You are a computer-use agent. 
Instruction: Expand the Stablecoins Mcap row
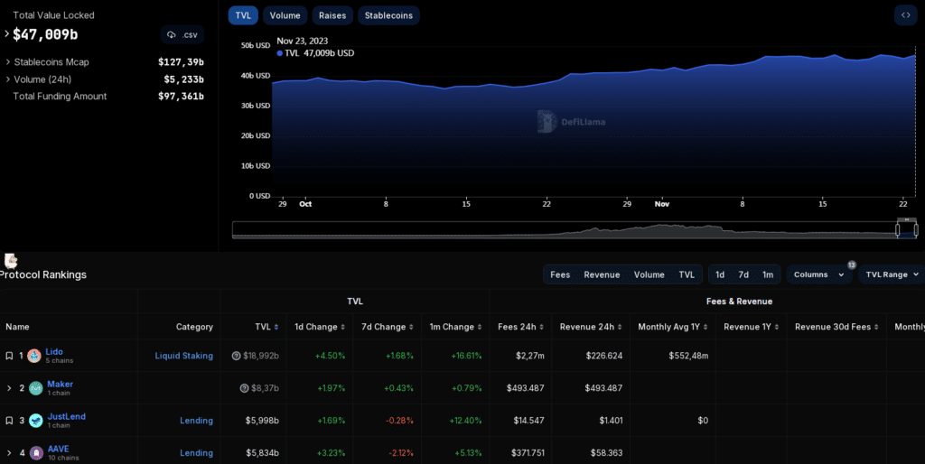point(7,62)
